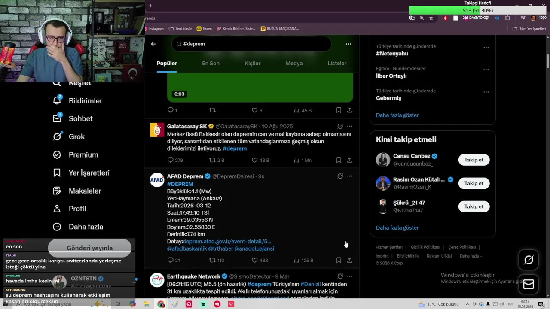
Task: Click the #deprem search input field
Action: coord(251,44)
